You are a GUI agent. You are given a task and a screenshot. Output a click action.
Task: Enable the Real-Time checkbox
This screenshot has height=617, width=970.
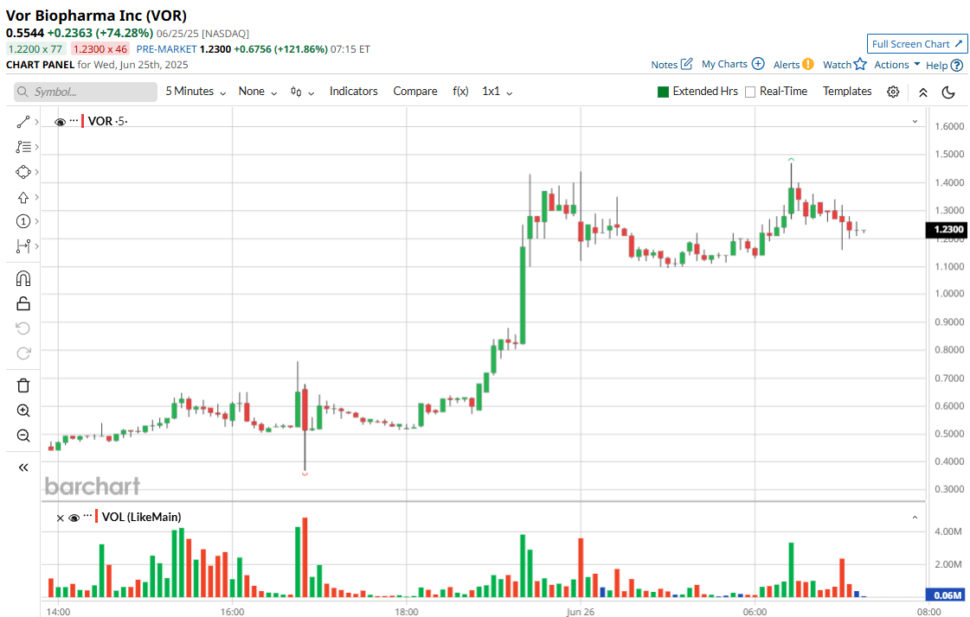(750, 92)
